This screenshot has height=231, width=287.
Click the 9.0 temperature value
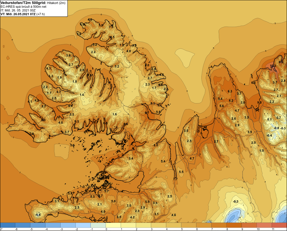(259, 102)
